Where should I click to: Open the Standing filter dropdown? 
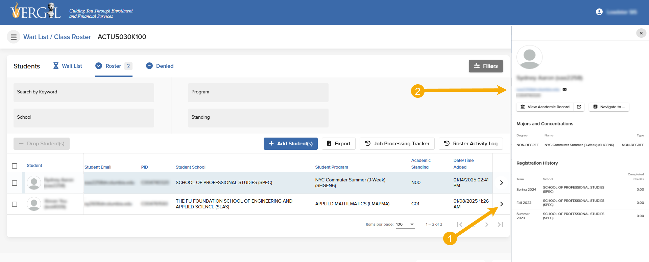tap(258, 118)
